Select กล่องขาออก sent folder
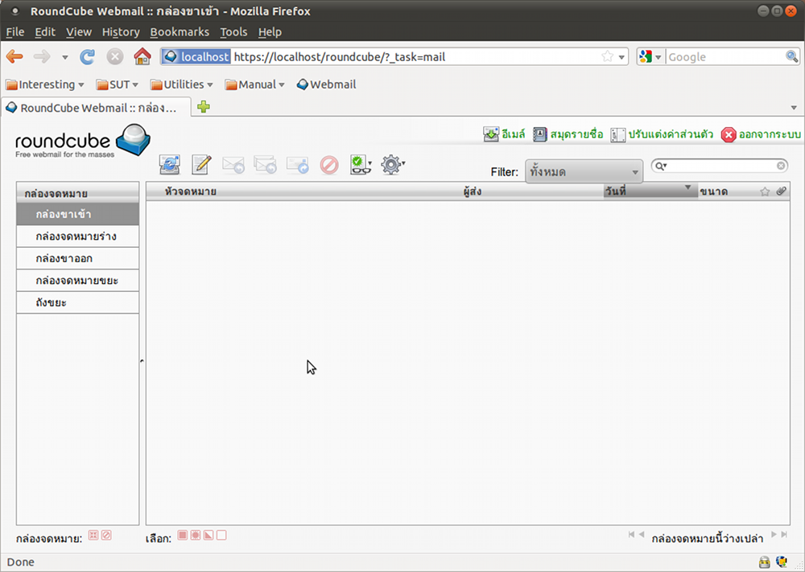This screenshot has width=805, height=572. pos(77,258)
